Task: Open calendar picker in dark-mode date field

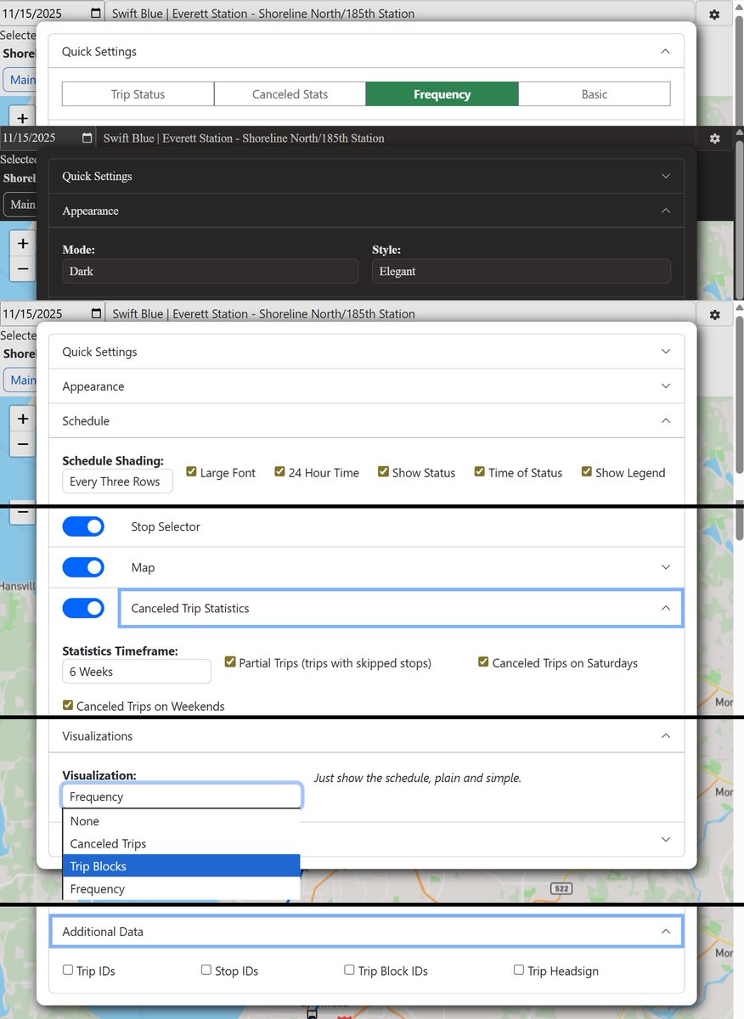Action: pyautogui.click(x=87, y=138)
